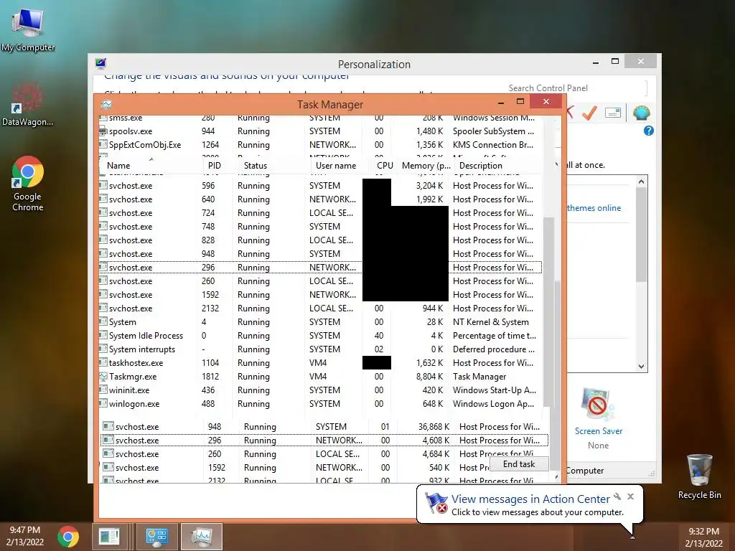
Task: Open the My Computer desktop icon
Action: pos(28,29)
